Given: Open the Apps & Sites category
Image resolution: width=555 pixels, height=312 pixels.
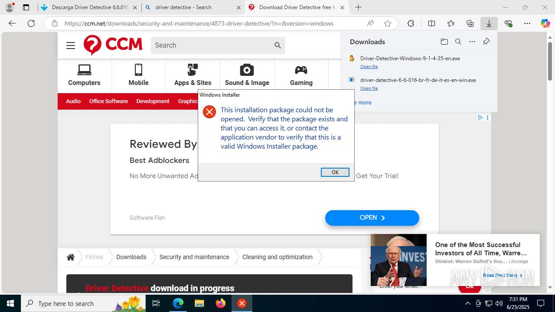Looking at the screenshot, I should tap(193, 75).
